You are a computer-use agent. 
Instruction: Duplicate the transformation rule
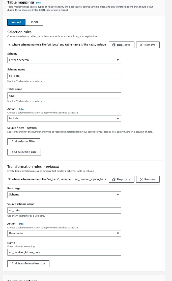(x=122, y=179)
